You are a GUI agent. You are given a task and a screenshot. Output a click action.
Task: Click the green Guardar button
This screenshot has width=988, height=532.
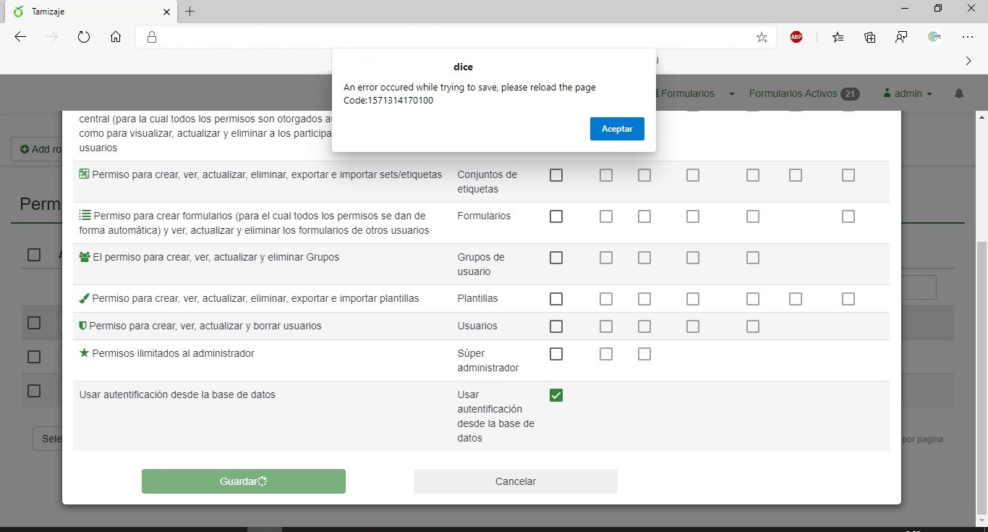point(243,481)
